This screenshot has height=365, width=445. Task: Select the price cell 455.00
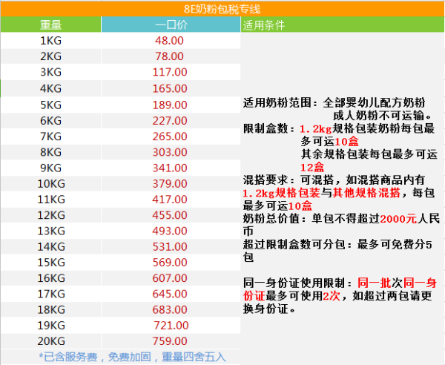[x=171, y=215]
